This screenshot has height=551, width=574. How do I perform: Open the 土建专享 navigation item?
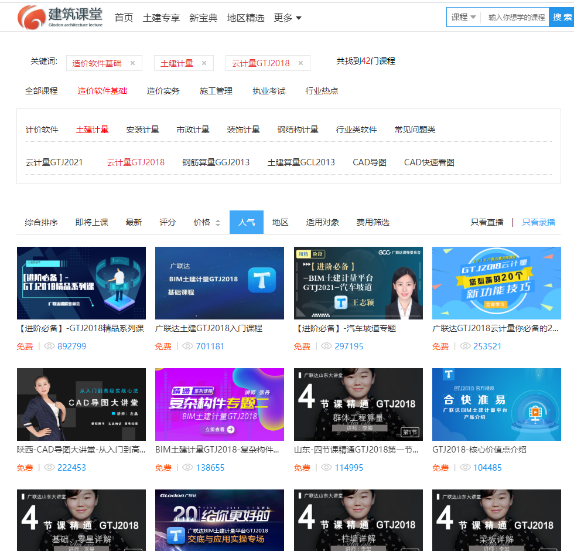point(161,18)
